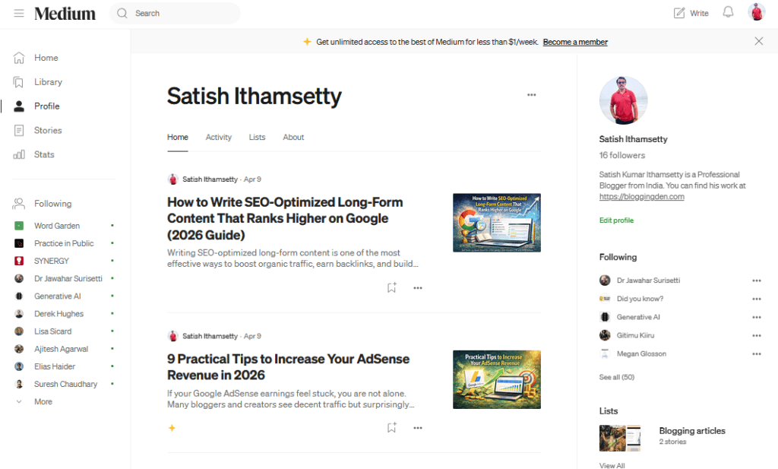778x469 pixels.
Task: Open options for Generative AI in right panel
Action: tap(756, 317)
